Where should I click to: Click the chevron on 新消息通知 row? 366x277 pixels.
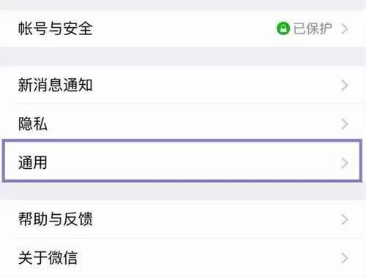(x=345, y=86)
